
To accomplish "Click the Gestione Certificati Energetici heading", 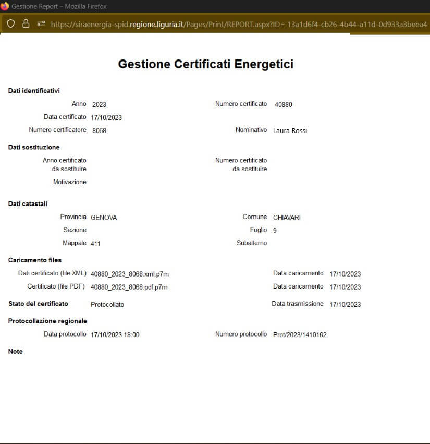I will point(206,64).
